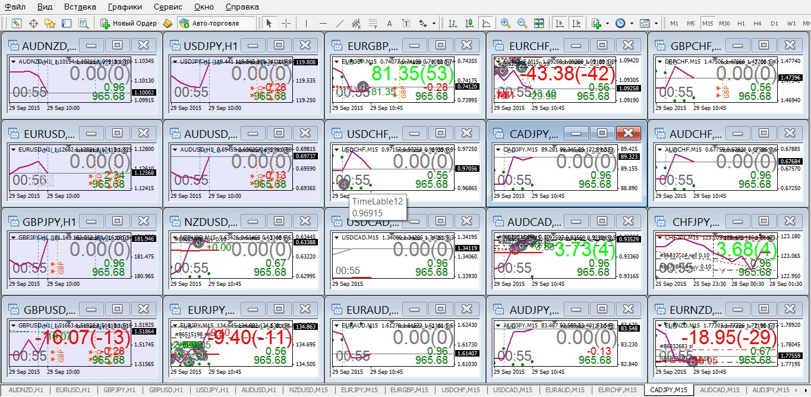Viewport: 811px width, 397px height.
Task: Pick the Horizontal Line drawing tool
Action: click(x=323, y=23)
